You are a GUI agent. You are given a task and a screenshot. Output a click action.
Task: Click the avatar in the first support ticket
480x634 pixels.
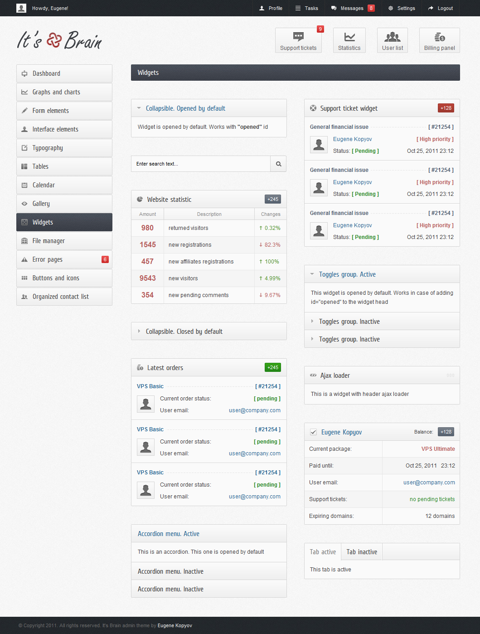pyautogui.click(x=319, y=145)
